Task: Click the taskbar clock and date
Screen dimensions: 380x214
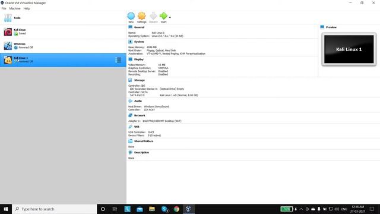Action: click(x=357, y=209)
